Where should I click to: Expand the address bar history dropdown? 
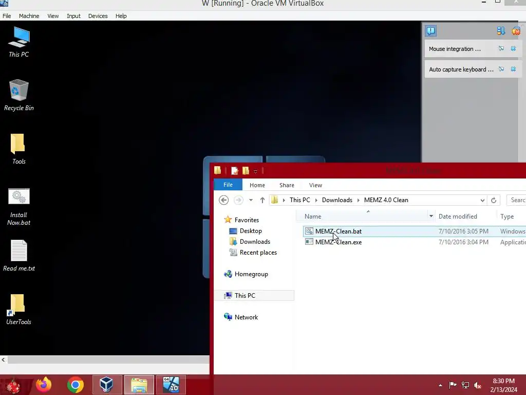click(482, 200)
